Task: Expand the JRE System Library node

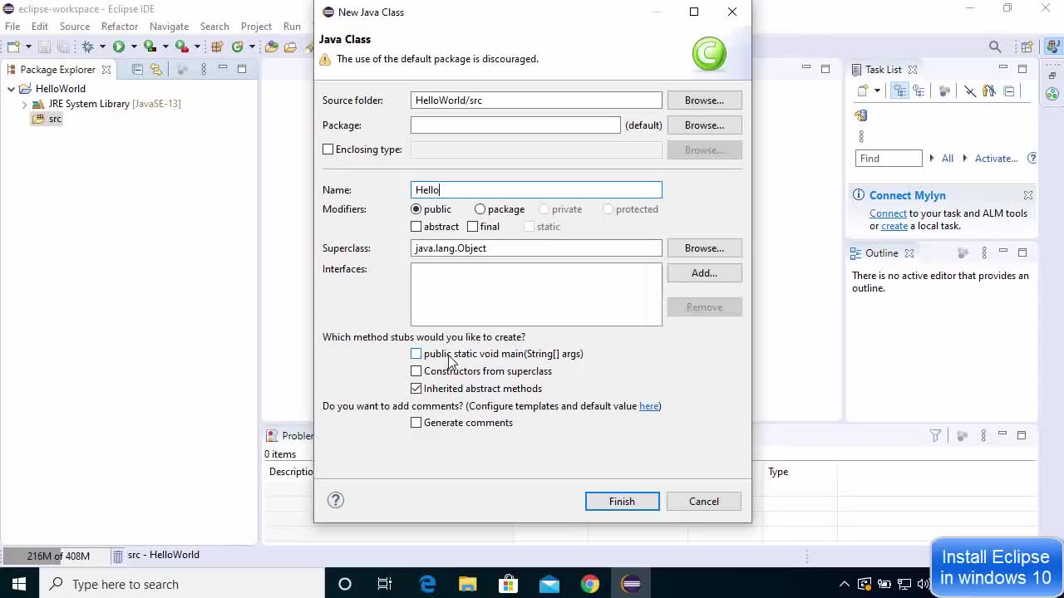Action: click(x=24, y=104)
